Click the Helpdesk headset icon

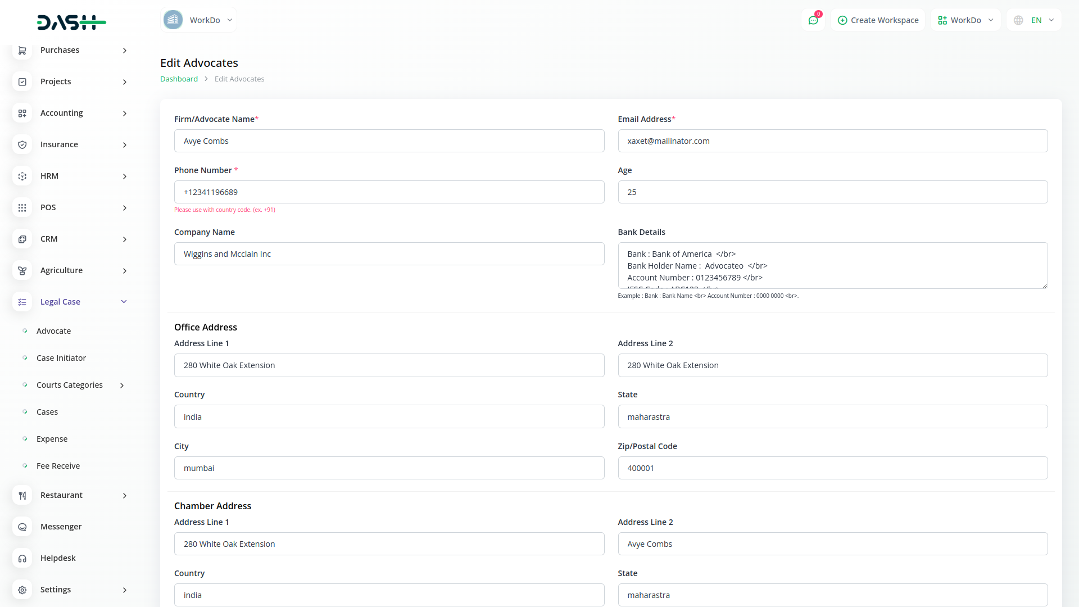click(x=22, y=558)
